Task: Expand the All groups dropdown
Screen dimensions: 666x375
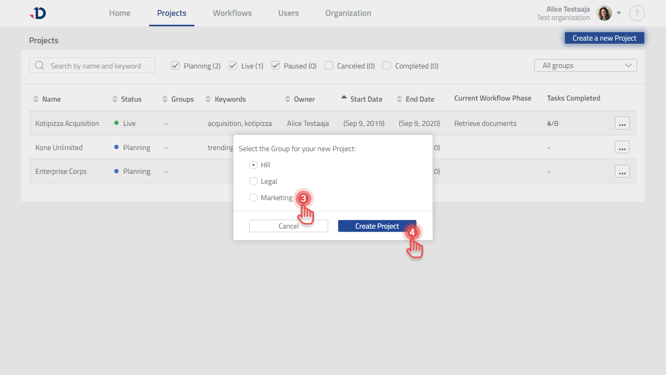Action: click(585, 65)
